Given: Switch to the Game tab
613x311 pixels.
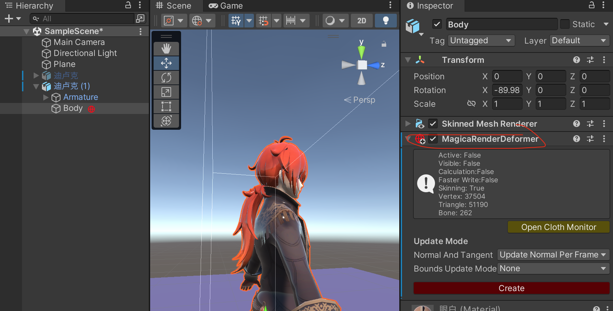Looking at the screenshot, I should pos(226,6).
